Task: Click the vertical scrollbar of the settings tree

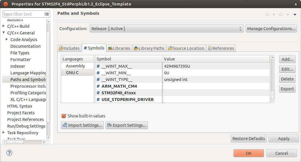Action: pos(48,79)
